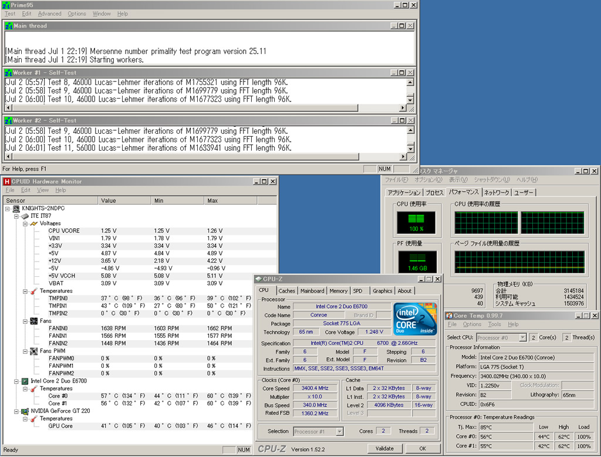Click the Intel Core 2 Duo E6700 tree icon
601x457 pixels.
(25, 381)
